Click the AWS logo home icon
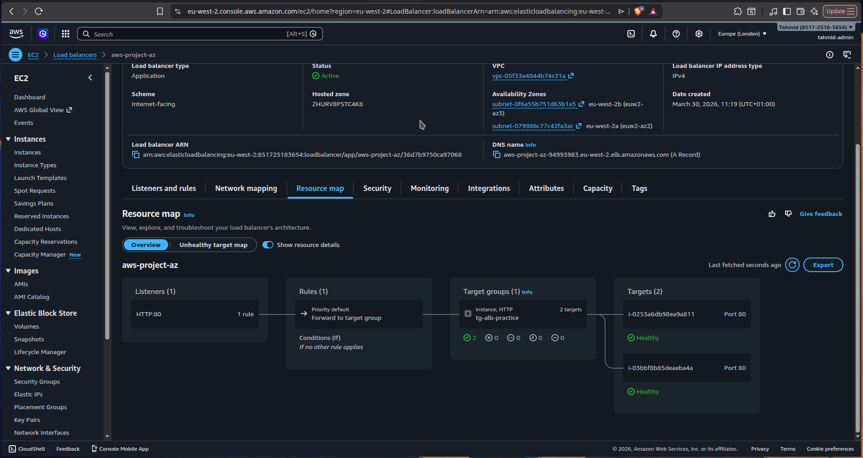This screenshot has width=863, height=458. pyautogui.click(x=16, y=33)
